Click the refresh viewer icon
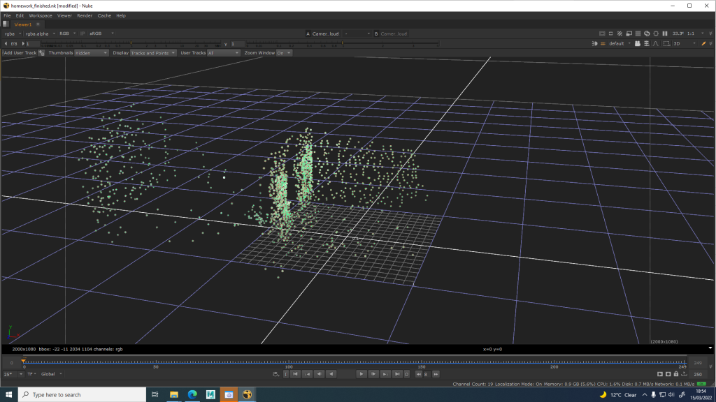The width and height of the screenshot is (716, 402). (647, 33)
